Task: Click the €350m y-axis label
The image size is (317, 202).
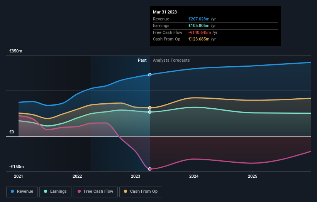Action: (16, 51)
